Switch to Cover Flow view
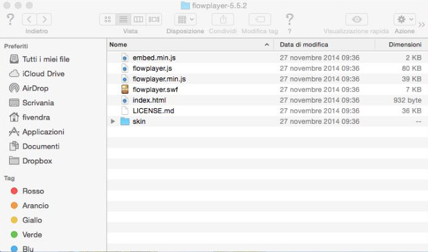This screenshot has height=252, width=428. coord(154,19)
